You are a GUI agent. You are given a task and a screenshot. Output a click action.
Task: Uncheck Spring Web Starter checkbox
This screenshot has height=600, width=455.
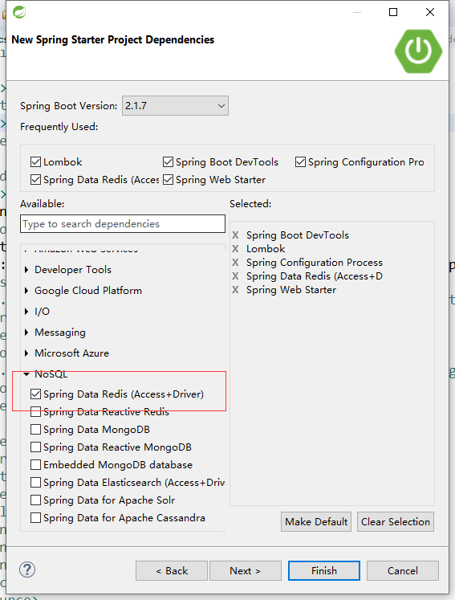[169, 179]
